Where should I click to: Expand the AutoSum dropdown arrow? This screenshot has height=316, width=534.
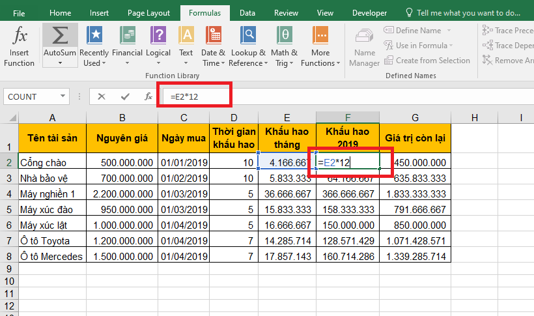tap(60, 63)
